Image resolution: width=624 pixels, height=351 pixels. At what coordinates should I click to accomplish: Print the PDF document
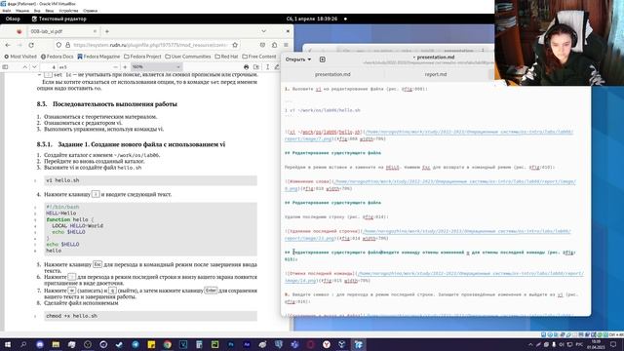click(246, 67)
